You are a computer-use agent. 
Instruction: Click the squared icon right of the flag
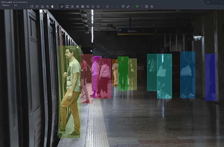[x=146, y=7]
